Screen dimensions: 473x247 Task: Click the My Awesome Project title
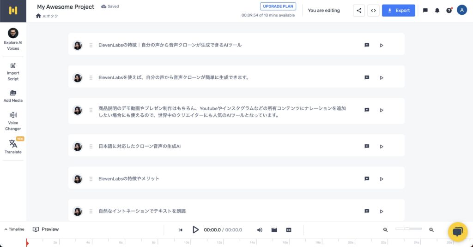click(66, 6)
